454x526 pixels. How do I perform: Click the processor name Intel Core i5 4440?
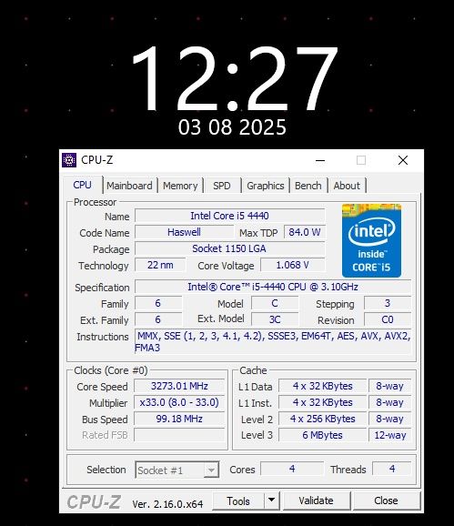pyautogui.click(x=229, y=216)
